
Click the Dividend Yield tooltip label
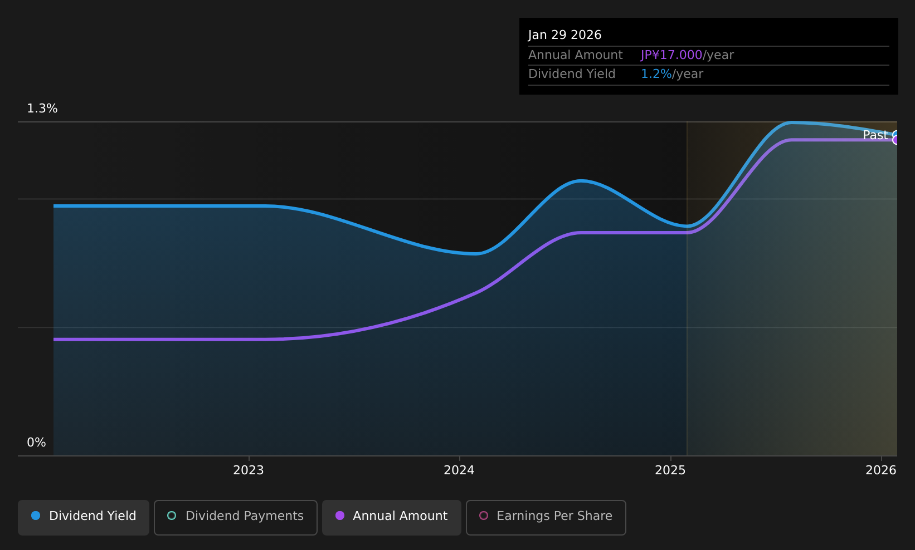tap(572, 74)
